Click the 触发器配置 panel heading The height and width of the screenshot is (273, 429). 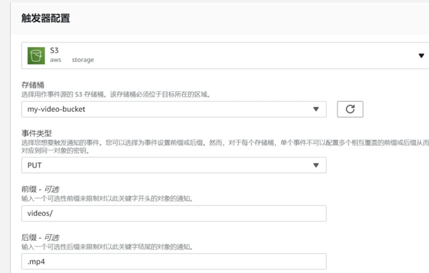coord(46,19)
